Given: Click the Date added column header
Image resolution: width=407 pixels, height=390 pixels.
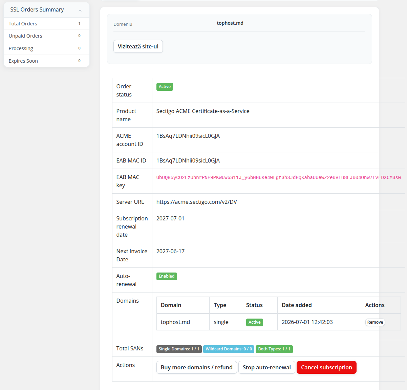Looking at the screenshot, I should point(297,305).
